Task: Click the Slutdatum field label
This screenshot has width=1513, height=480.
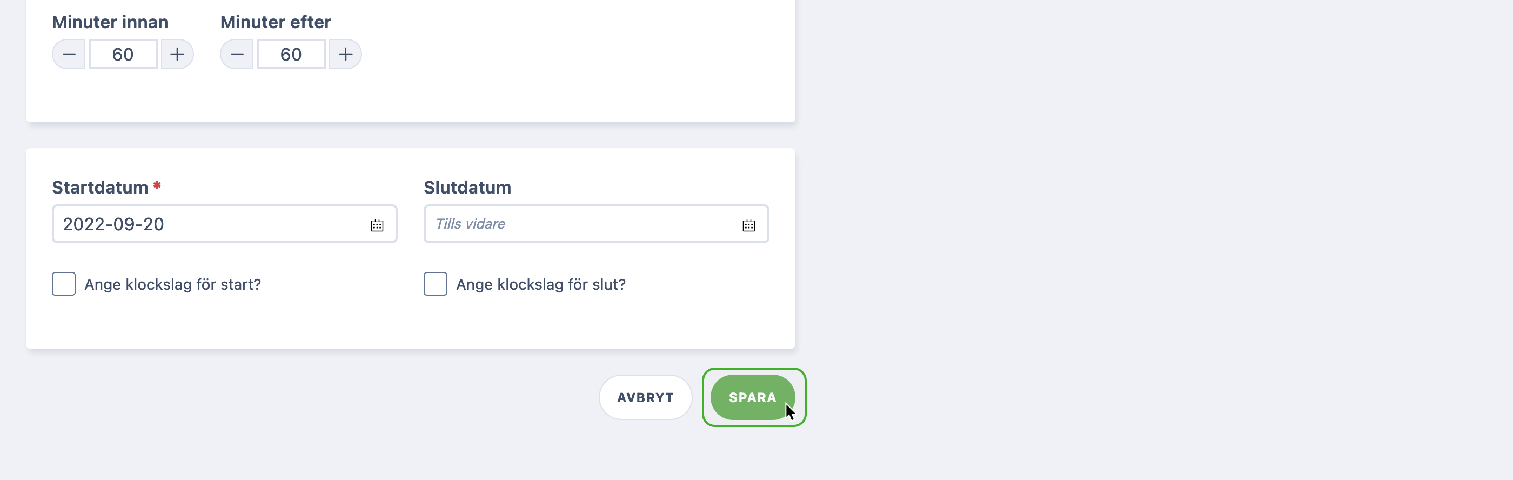Action: (x=467, y=188)
